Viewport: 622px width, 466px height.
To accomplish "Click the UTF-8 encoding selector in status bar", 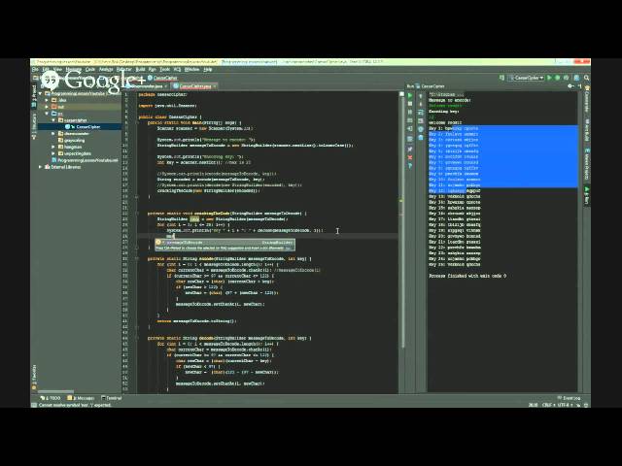I will [x=565, y=405].
